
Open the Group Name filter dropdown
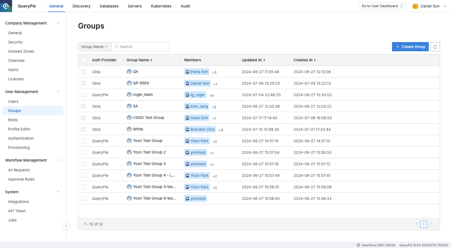coord(94,46)
